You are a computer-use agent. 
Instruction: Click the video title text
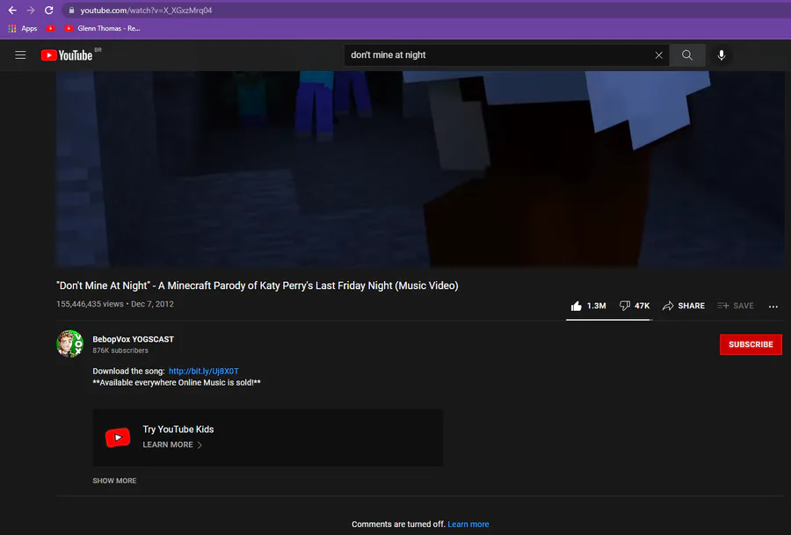click(x=258, y=286)
